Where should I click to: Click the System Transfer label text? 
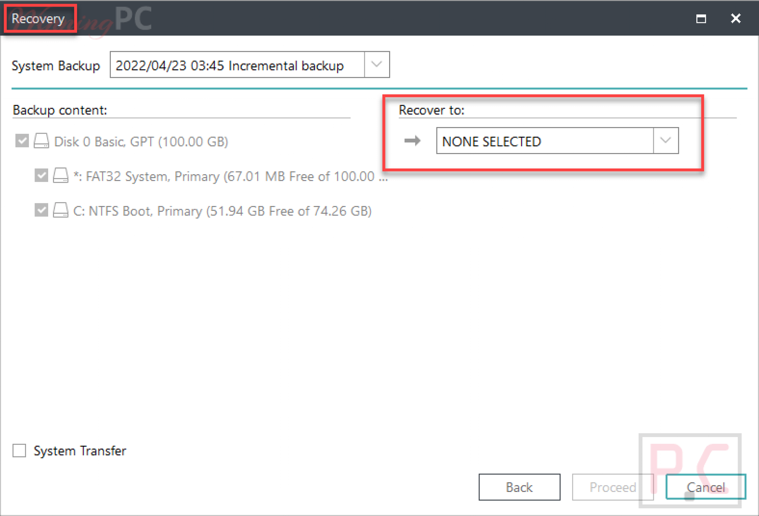[x=80, y=451]
